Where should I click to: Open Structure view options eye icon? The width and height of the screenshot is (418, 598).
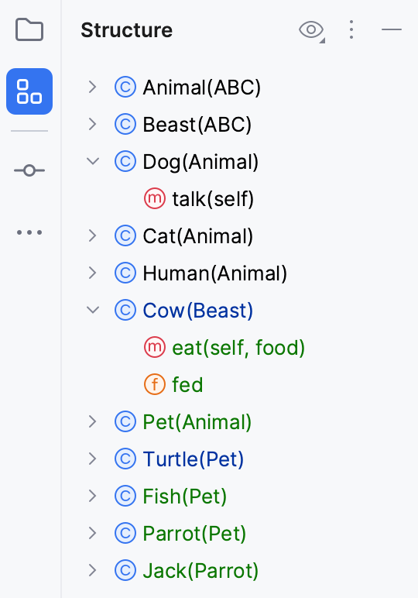[312, 29]
